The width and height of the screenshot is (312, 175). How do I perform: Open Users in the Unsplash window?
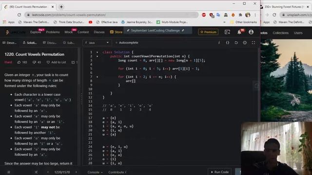point(298,33)
